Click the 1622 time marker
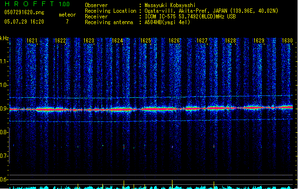Screen dimensions: 298x189 tap(60, 41)
